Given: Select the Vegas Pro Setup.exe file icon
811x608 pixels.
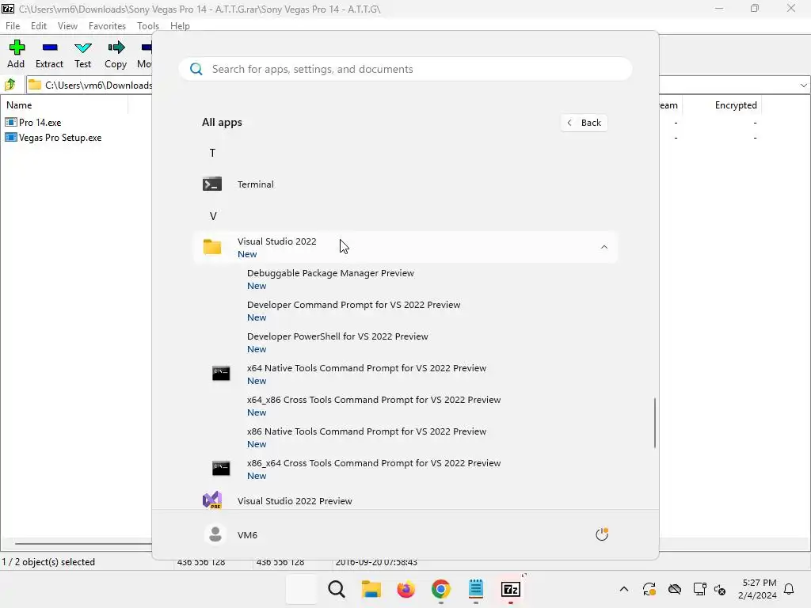Looking at the screenshot, I should [x=11, y=138].
